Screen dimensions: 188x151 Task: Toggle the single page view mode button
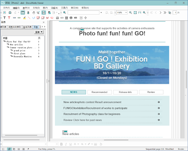pos(23,12)
